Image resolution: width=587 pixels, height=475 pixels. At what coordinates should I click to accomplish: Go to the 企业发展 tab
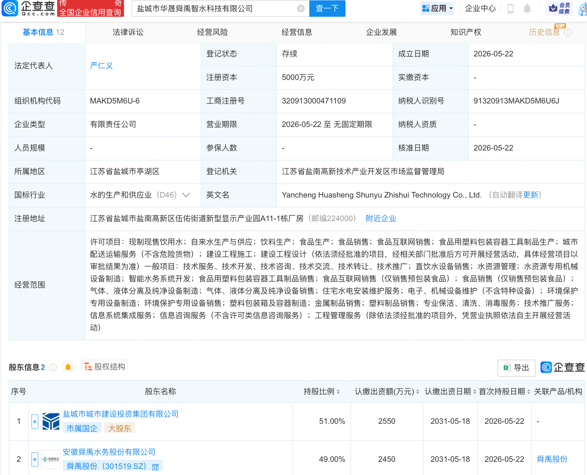(381, 32)
